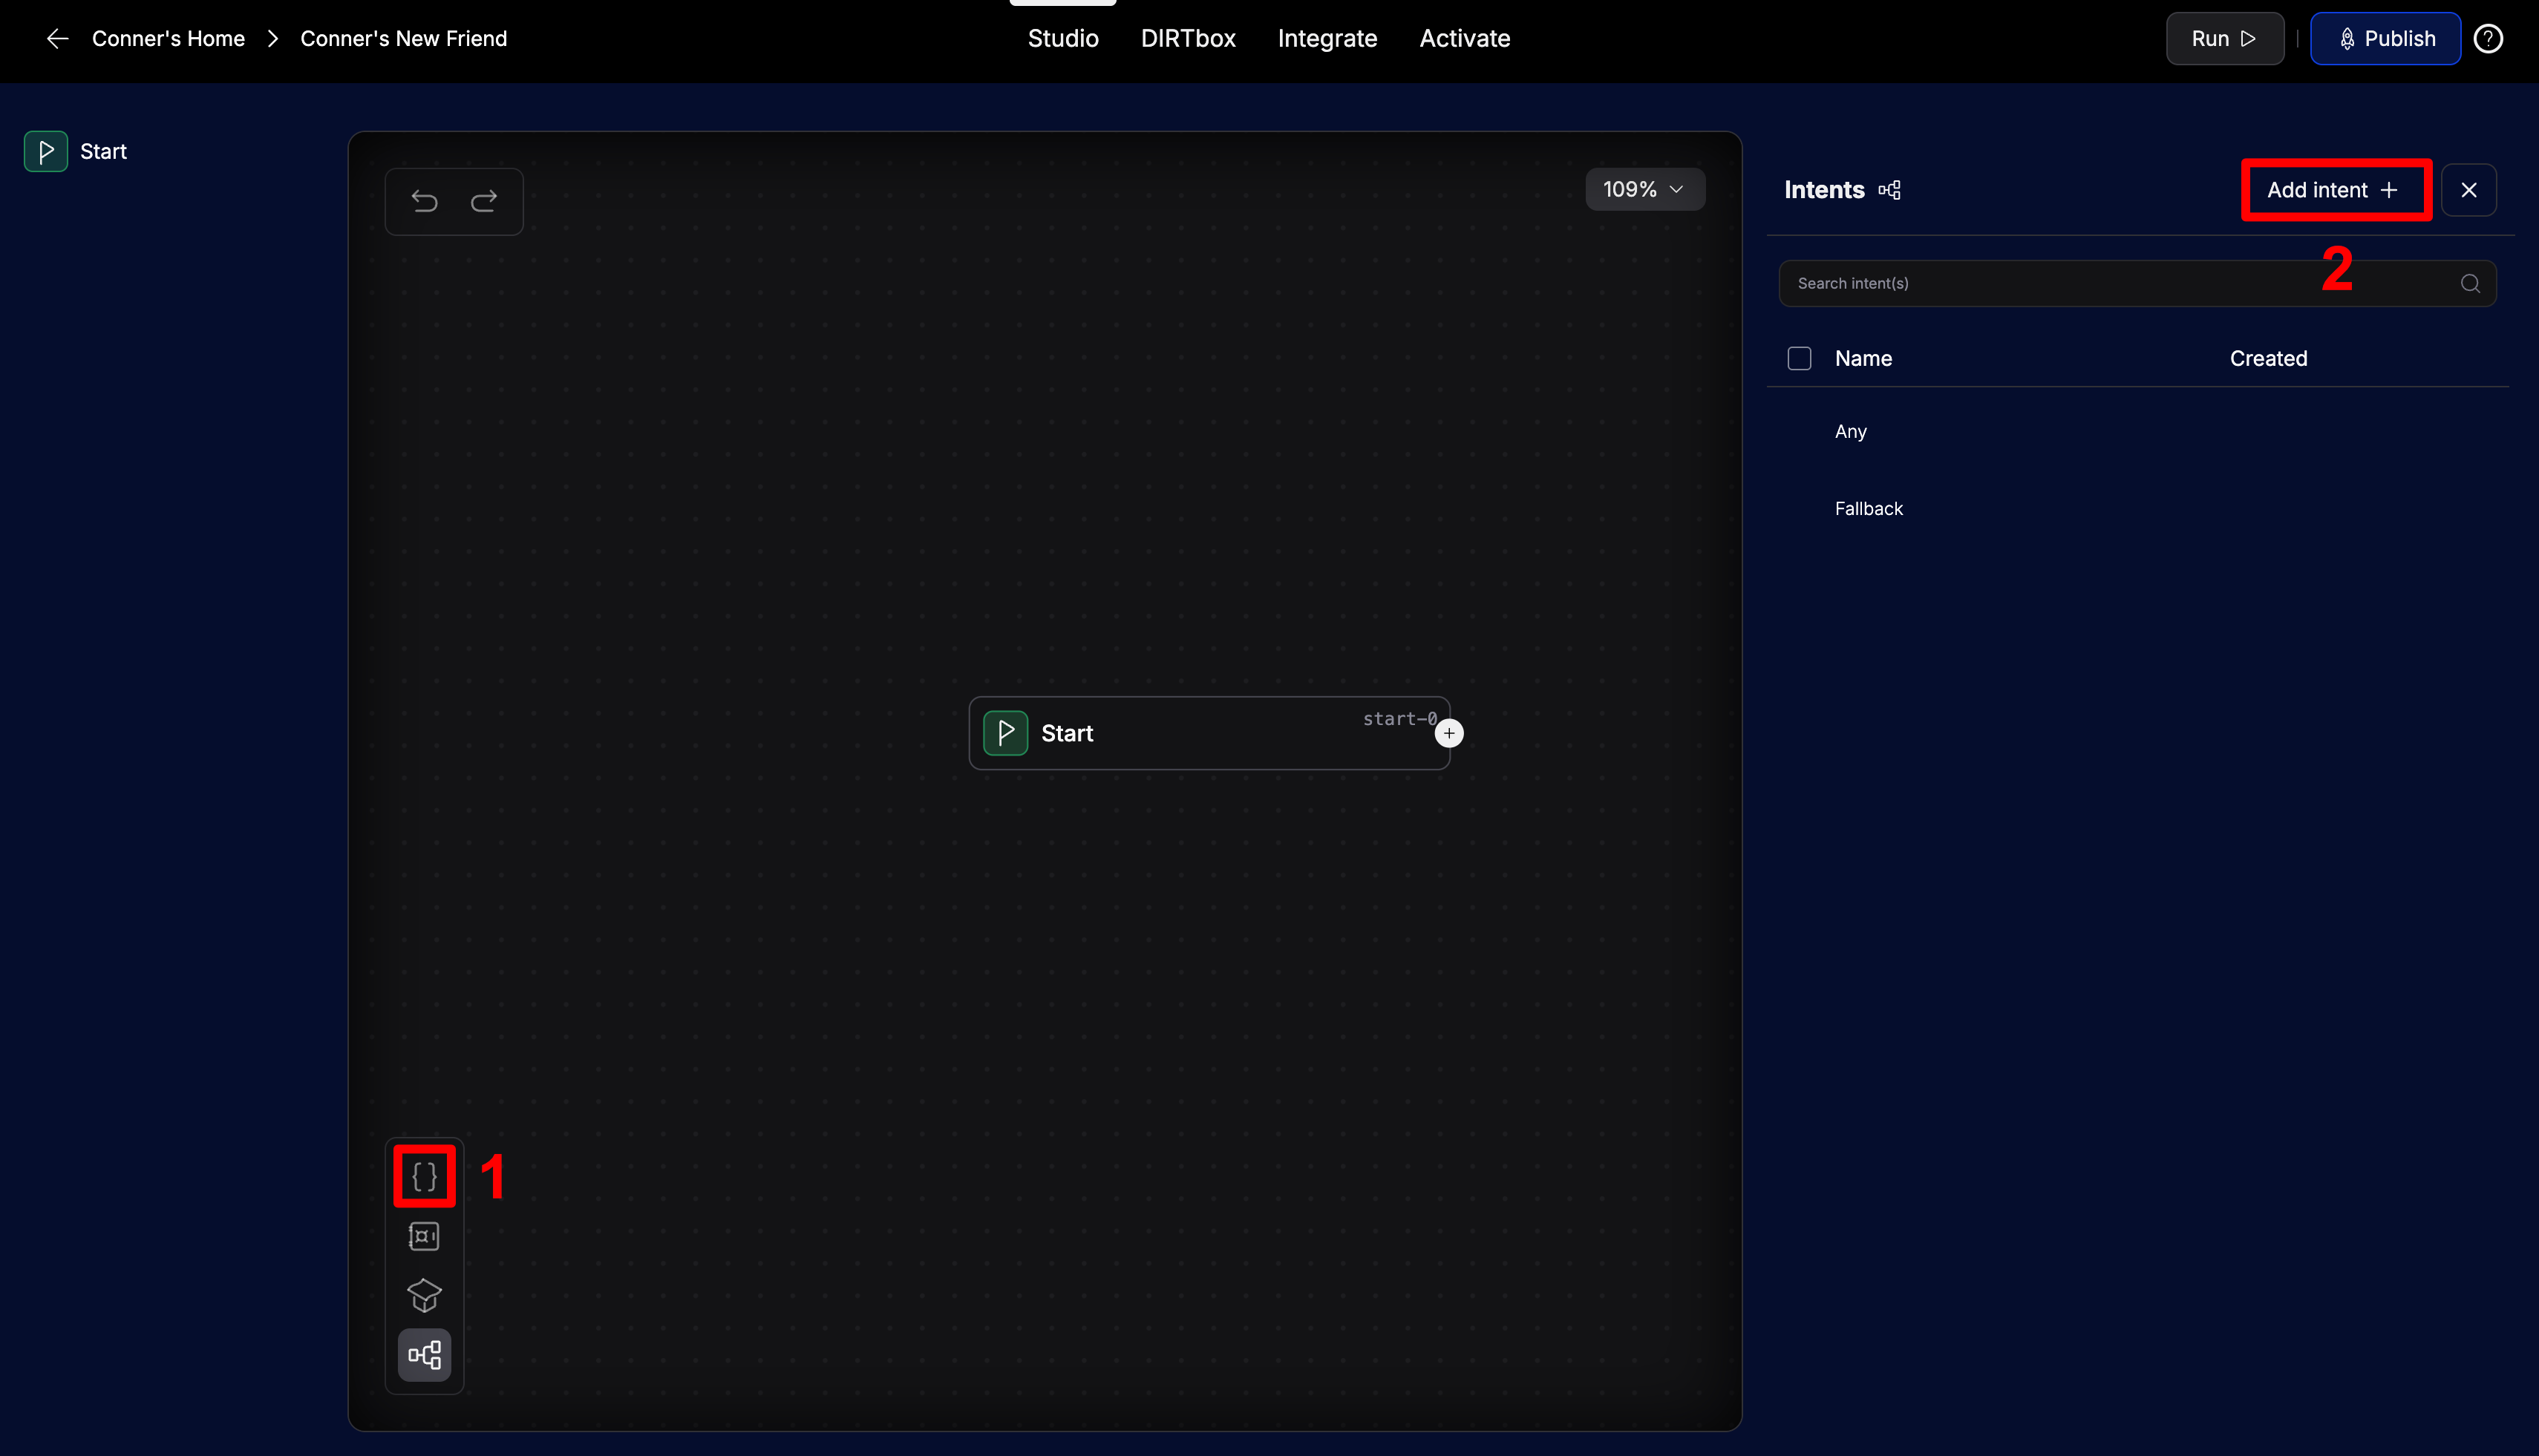
Task: Select the Fallback intent row
Action: pyautogui.click(x=1868, y=509)
